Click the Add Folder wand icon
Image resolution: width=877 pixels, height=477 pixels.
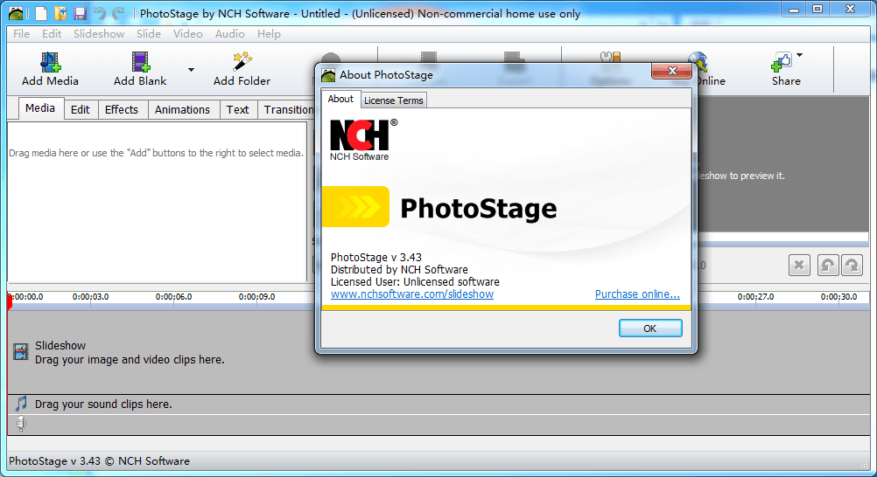coord(242,62)
